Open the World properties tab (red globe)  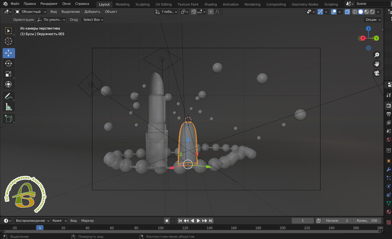[x=389, y=140]
